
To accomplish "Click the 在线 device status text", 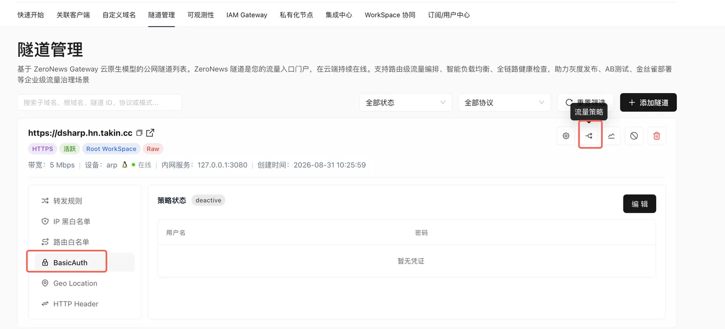I will click(x=144, y=165).
